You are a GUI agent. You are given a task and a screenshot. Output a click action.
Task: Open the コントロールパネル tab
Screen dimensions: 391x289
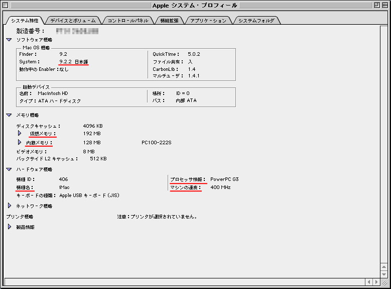[128, 21]
